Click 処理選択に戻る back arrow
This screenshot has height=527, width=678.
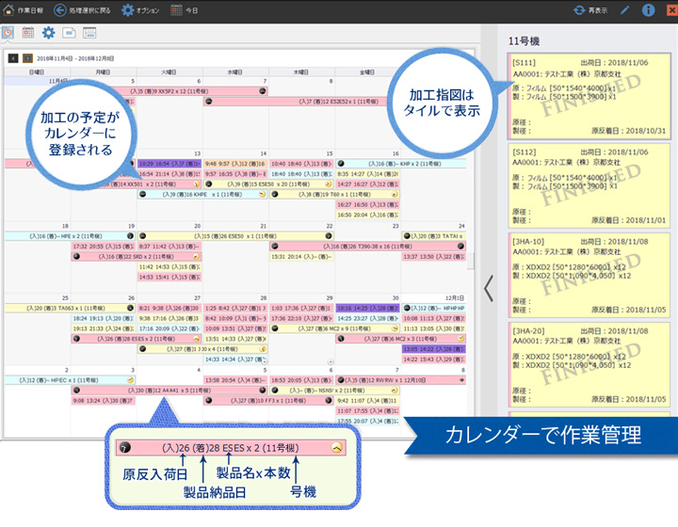[86, 10]
